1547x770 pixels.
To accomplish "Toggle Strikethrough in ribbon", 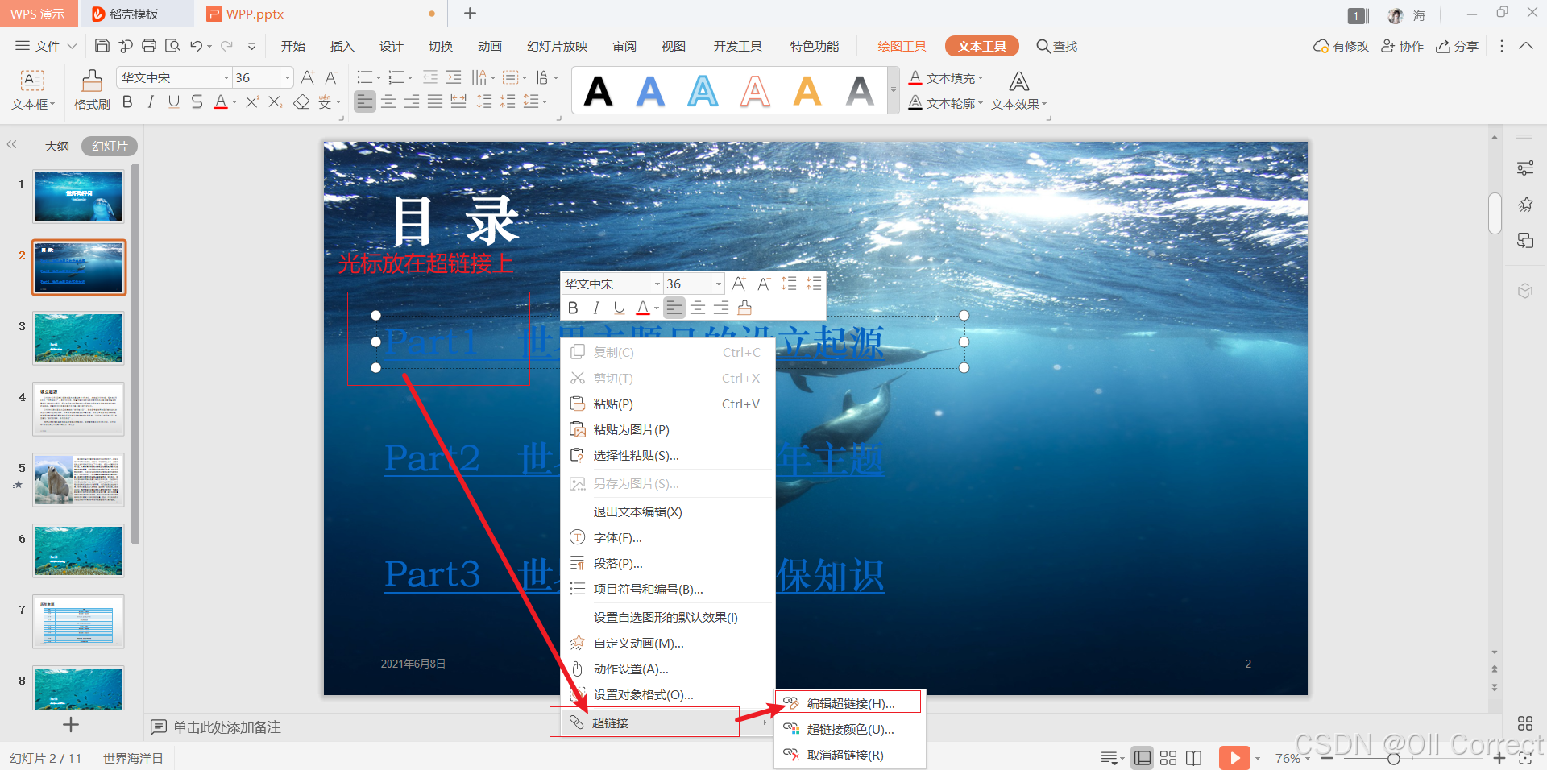I will pos(197,102).
